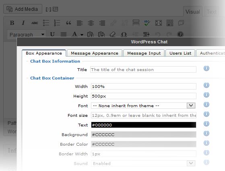Click the info icon next to Border Color
The height and width of the screenshot is (171, 225).
[206, 143]
